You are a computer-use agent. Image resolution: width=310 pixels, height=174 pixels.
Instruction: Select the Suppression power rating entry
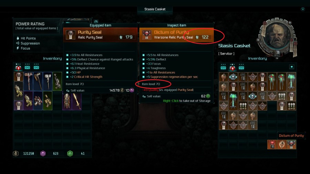click(x=28, y=43)
